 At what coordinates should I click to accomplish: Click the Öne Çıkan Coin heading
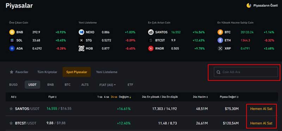tap(19, 23)
